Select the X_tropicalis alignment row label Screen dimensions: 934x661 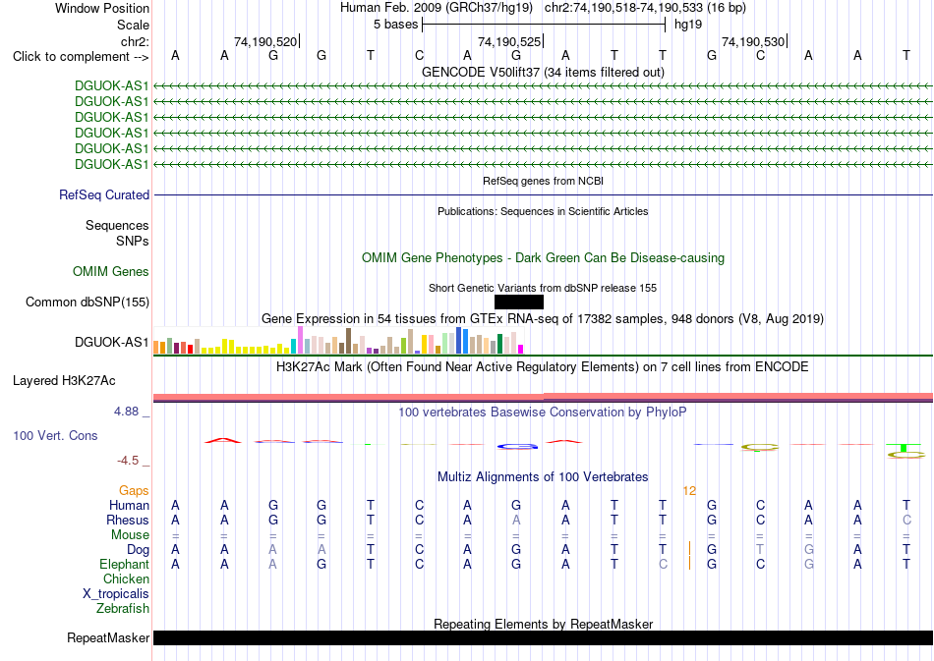[x=116, y=594]
